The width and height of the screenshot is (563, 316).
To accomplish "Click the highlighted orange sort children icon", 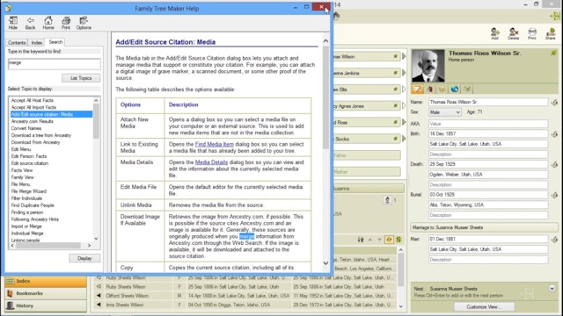I will coord(389,240).
